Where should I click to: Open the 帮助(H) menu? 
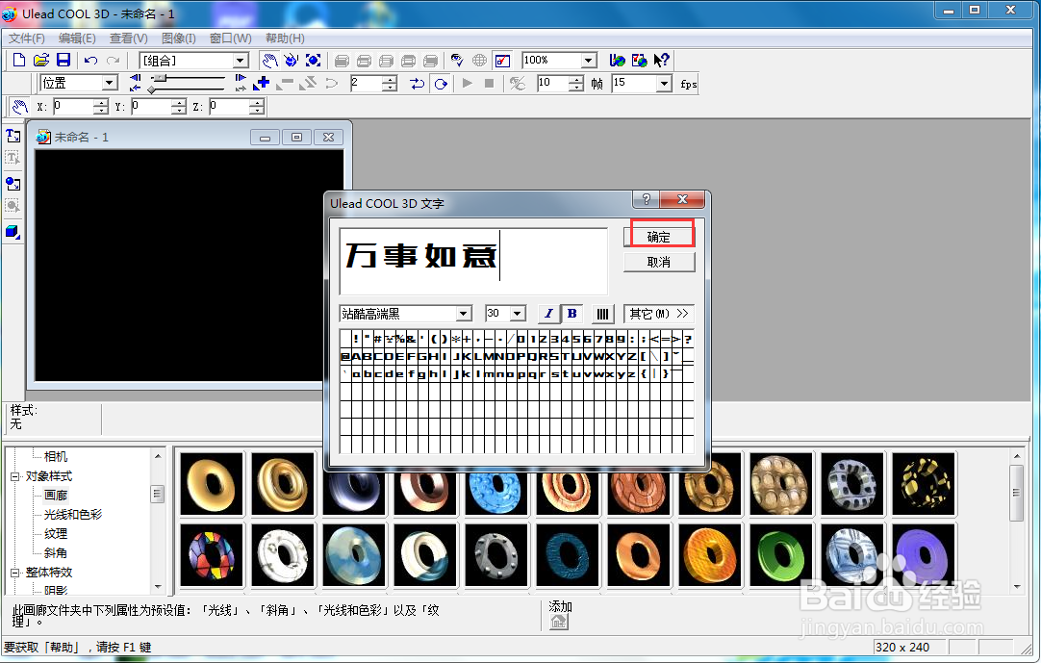click(x=285, y=38)
